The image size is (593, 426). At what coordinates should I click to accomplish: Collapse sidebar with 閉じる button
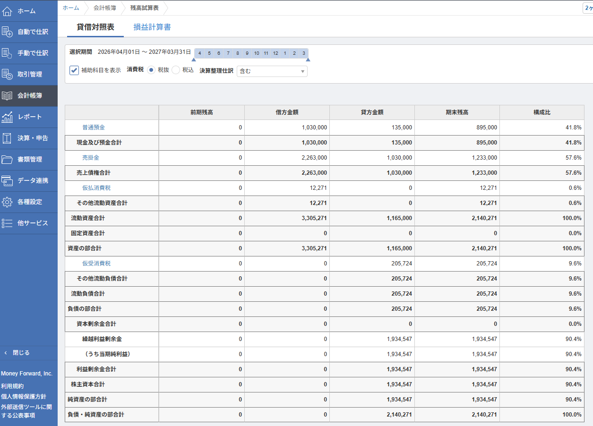29,353
